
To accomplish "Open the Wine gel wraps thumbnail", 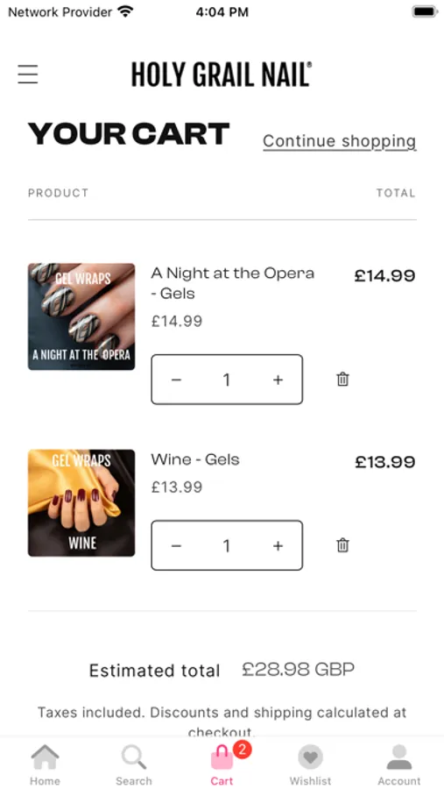I will (x=81, y=502).
